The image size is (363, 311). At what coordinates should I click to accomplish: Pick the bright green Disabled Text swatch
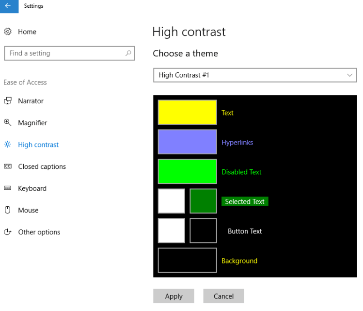tap(187, 171)
